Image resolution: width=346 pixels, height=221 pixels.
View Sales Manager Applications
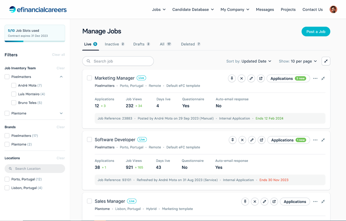pos(295,202)
